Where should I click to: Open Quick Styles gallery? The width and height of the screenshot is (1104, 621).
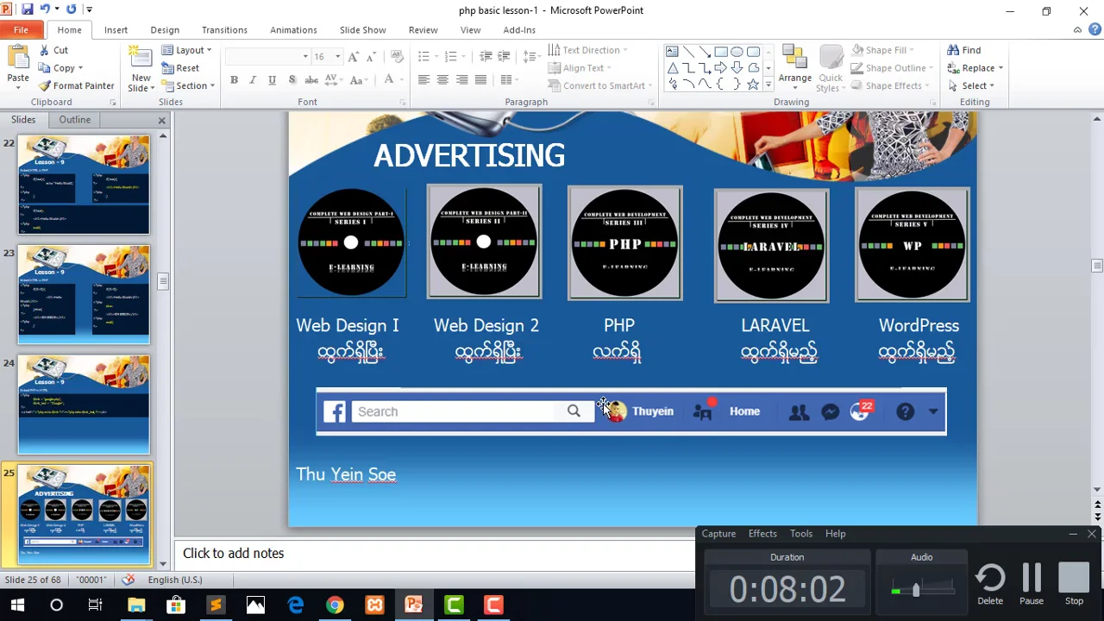[x=830, y=69]
